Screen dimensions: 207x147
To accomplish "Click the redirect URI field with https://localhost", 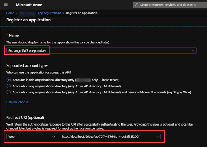I will pos(110,137).
